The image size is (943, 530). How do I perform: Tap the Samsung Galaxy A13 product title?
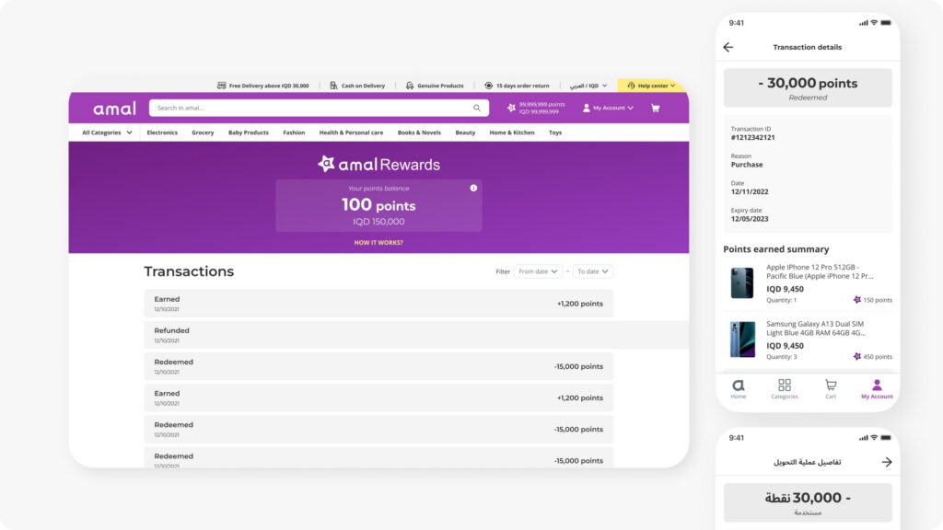tap(816, 328)
